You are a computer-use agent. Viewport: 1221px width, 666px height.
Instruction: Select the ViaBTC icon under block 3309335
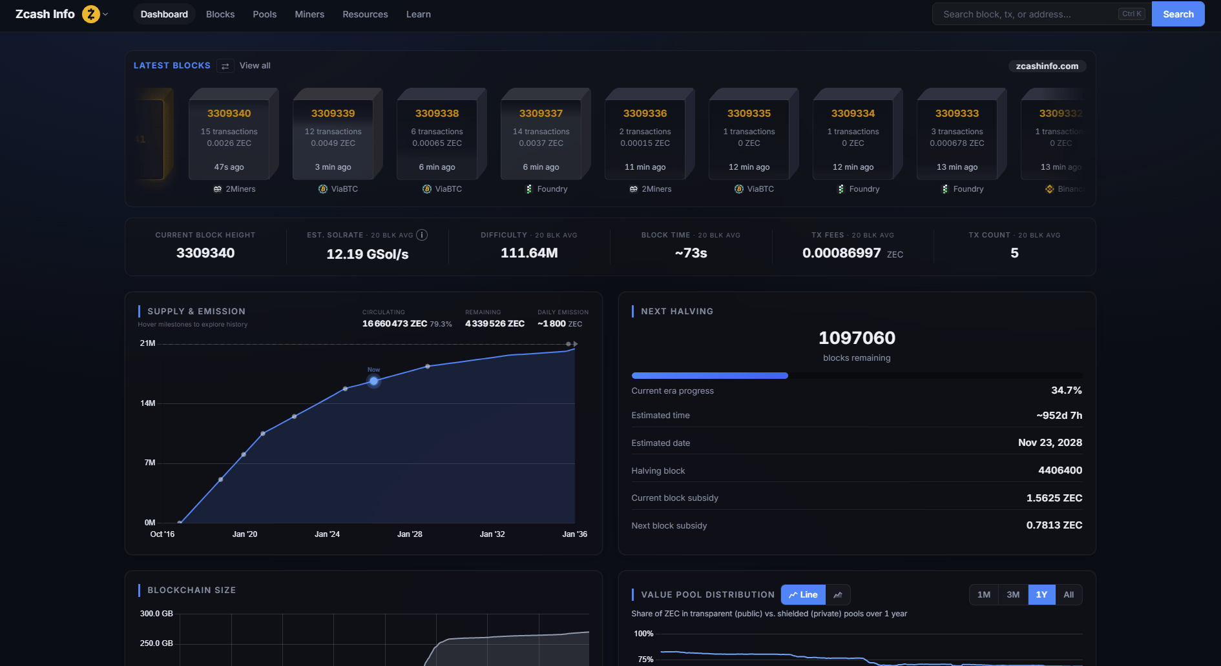(738, 189)
